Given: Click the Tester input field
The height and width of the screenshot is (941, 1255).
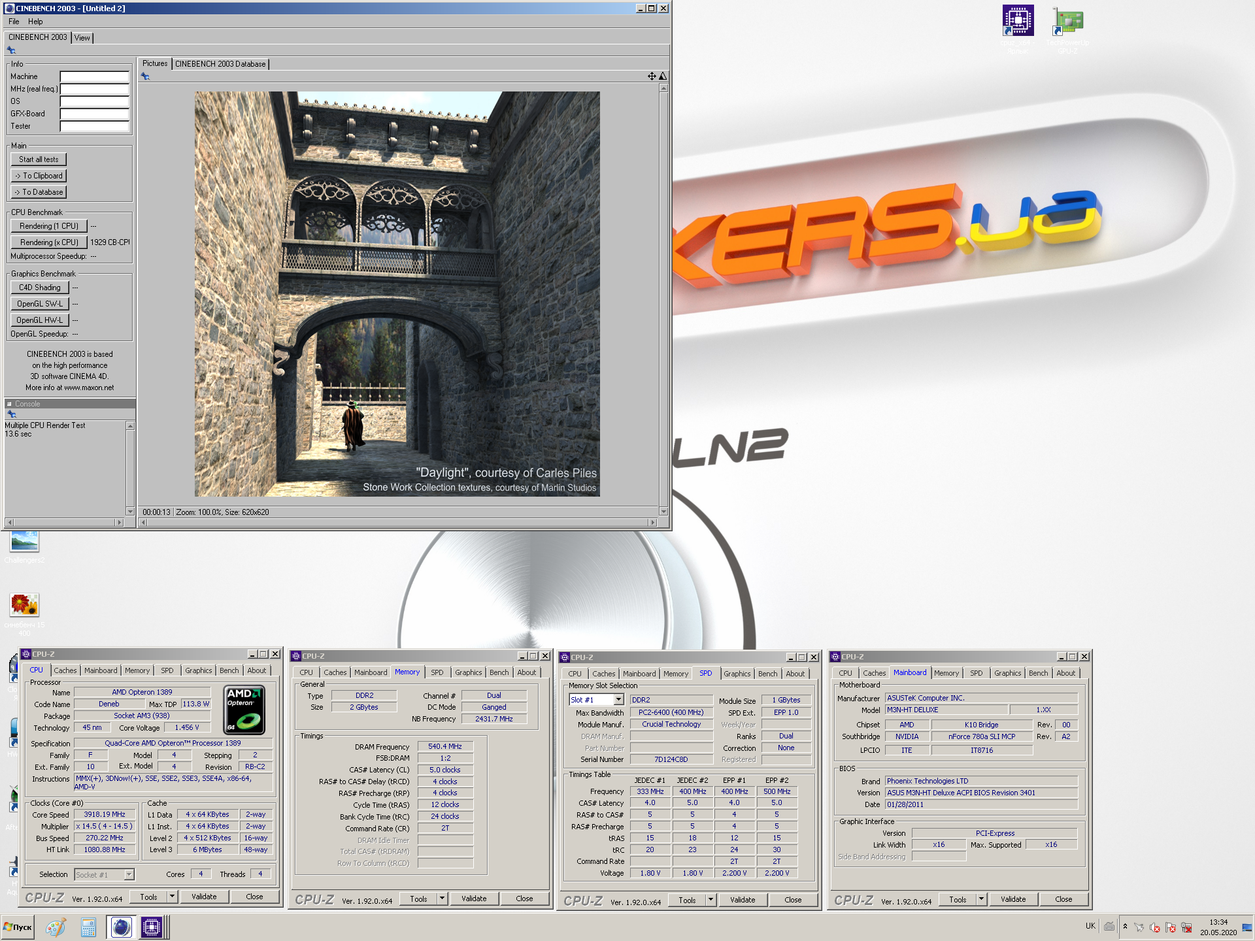Looking at the screenshot, I should coord(95,126).
